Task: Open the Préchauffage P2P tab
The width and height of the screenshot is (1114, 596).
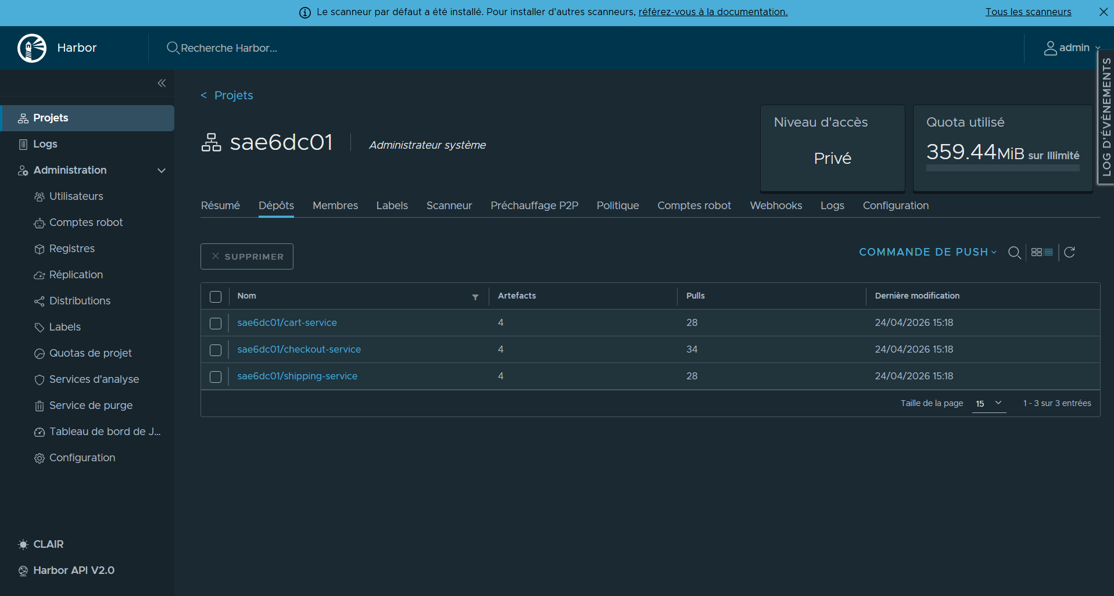Action: (535, 206)
